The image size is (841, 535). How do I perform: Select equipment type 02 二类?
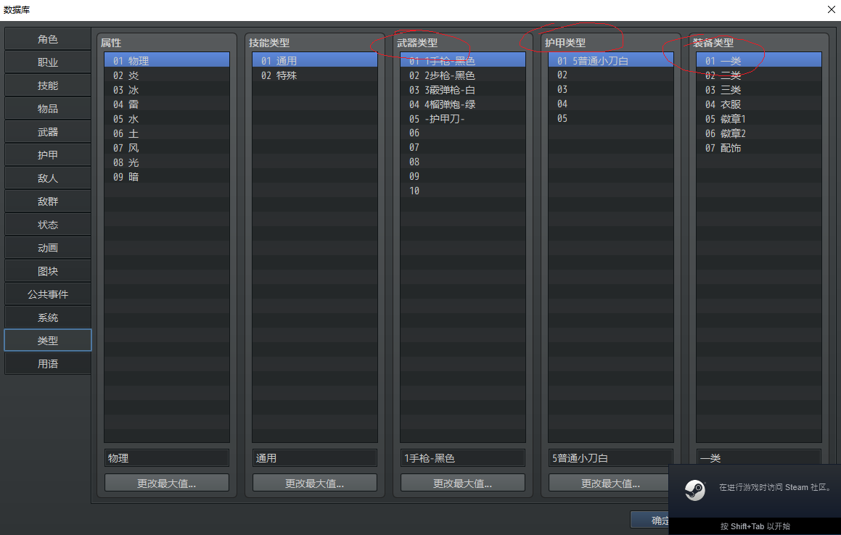759,75
